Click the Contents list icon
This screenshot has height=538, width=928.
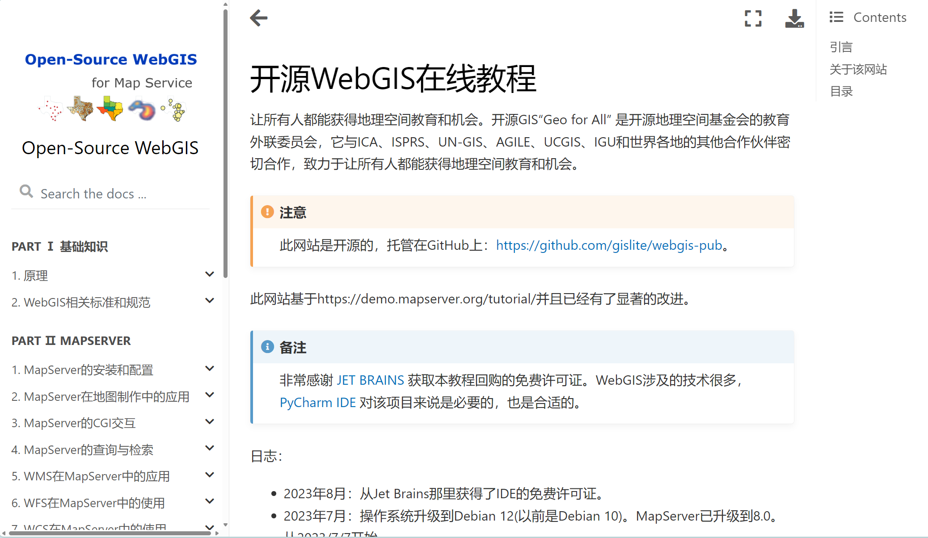pos(836,17)
